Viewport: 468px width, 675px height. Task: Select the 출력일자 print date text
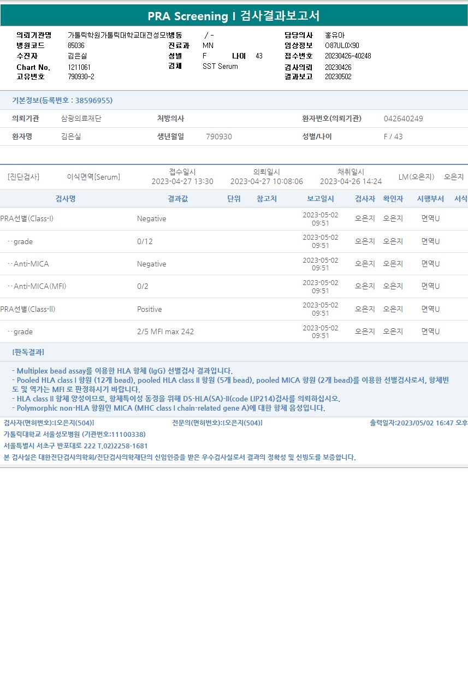pyautogui.click(x=418, y=423)
